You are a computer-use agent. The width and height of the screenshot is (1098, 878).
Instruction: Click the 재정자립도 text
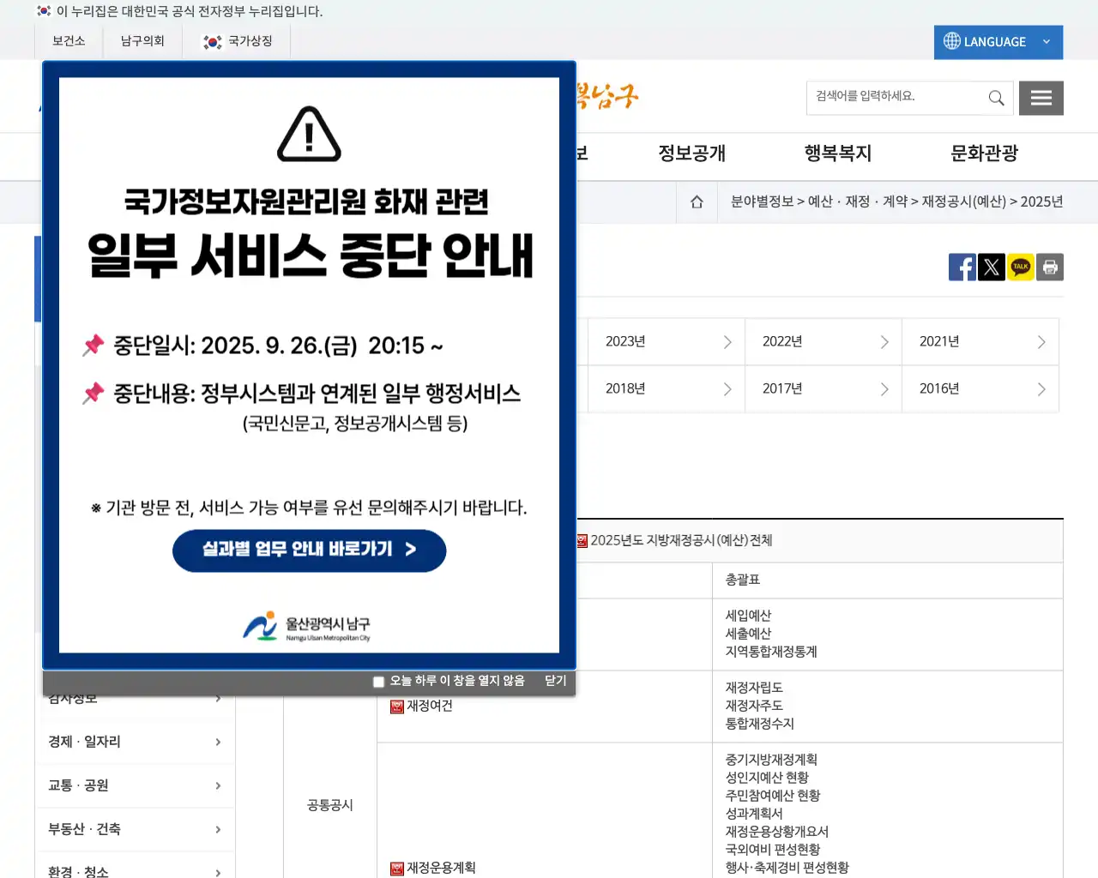754,688
